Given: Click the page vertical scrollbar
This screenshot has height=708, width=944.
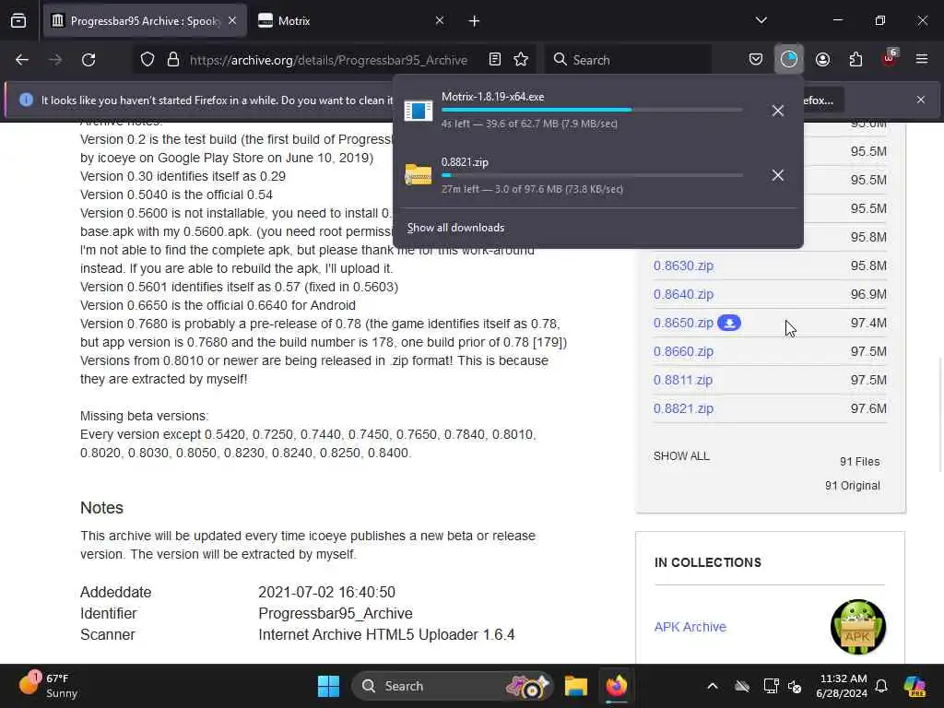Looking at the screenshot, I should [x=939, y=416].
